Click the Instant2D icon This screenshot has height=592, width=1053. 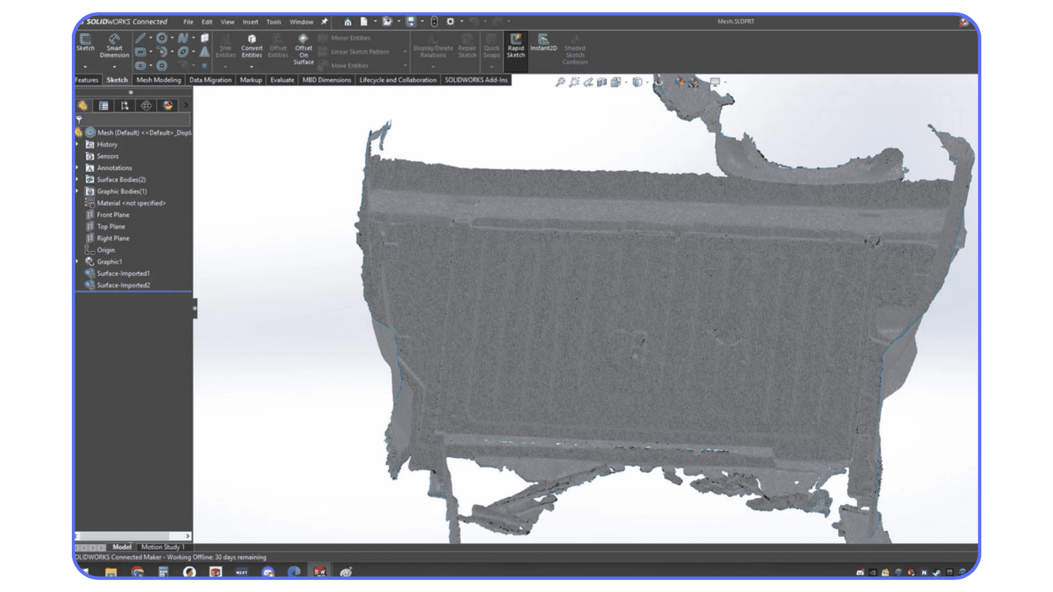click(544, 44)
